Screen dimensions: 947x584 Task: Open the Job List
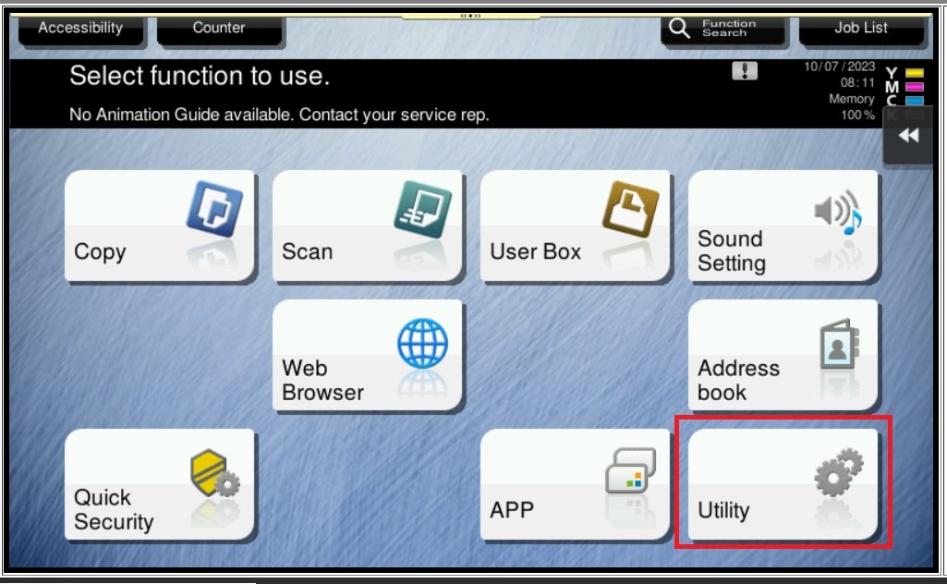pos(860,29)
